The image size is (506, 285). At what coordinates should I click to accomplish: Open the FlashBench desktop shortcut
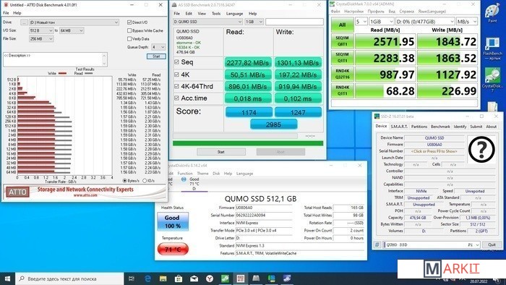(492, 48)
